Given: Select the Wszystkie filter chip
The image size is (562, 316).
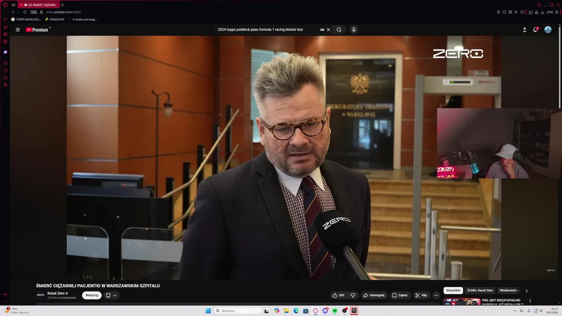Looking at the screenshot, I should coord(453,291).
